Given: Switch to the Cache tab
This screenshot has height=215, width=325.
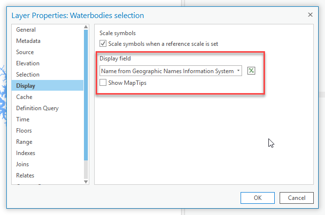Looking at the screenshot, I should [x=24, y=97].
